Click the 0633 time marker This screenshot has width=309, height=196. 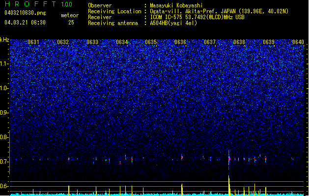[92, 42]
